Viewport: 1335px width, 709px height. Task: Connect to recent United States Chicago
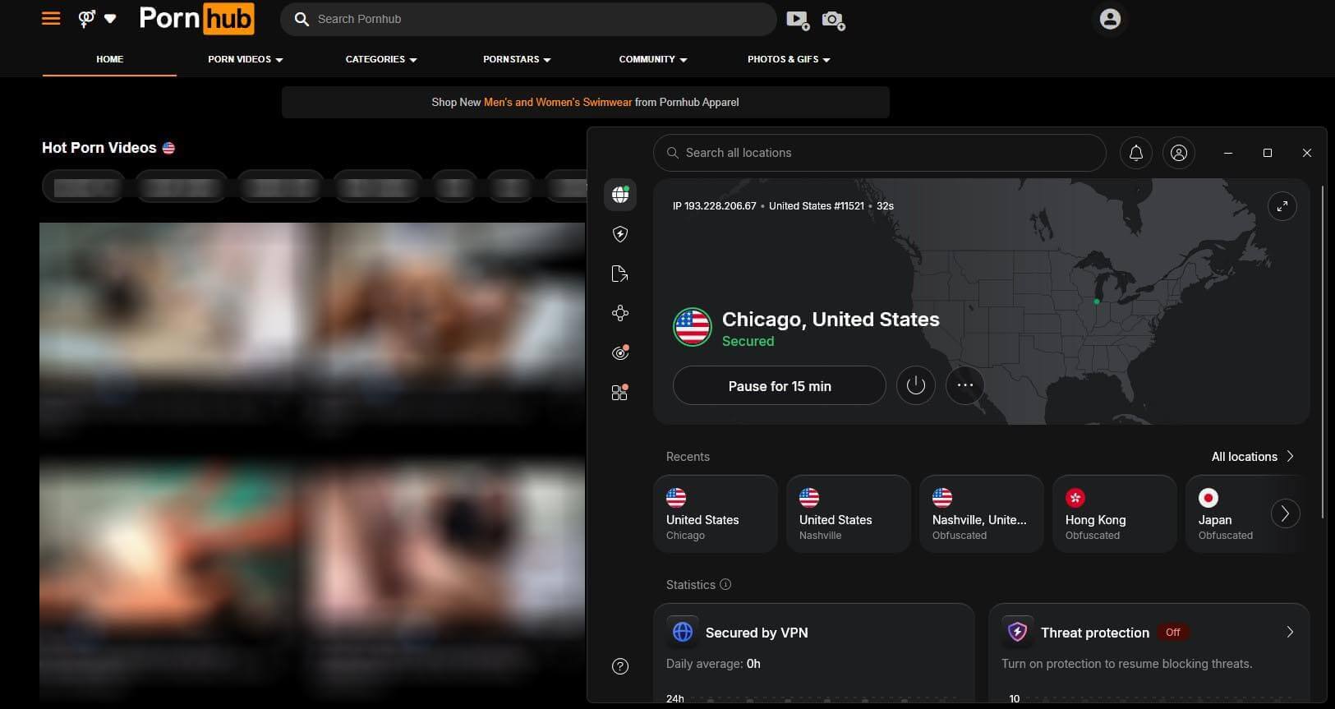tap(716, 513)
